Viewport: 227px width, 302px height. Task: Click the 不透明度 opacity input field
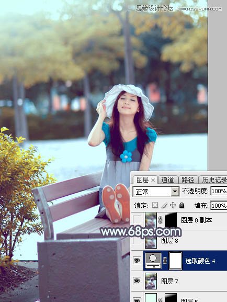tap(219, 191)
